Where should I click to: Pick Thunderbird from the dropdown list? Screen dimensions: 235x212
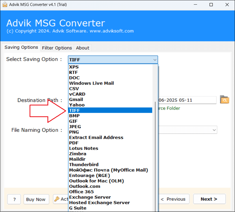(110, 165)
